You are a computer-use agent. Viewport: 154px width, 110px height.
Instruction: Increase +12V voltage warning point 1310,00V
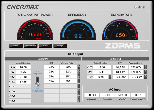[x=146, y=76]
